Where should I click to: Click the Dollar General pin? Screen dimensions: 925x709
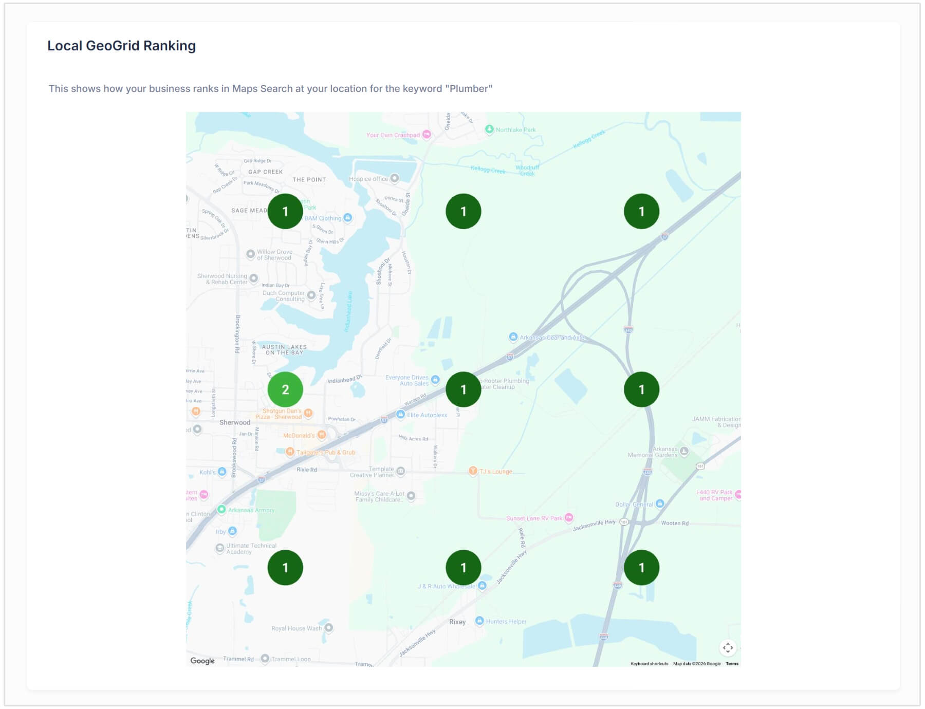click(660, 503)
